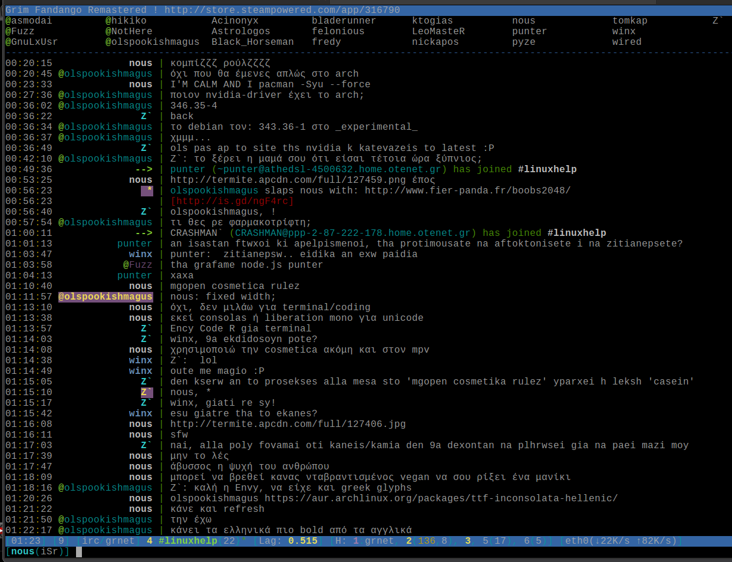Click the hotlist item 5(17)
The height and width of the screenshot is (562, 732).
coord(494,541)
